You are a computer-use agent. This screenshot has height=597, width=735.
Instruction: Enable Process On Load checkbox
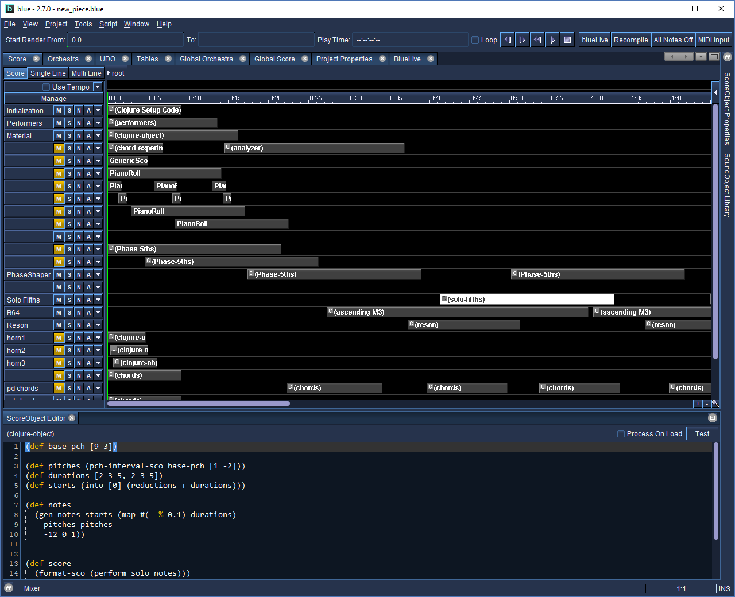(x=621, y=434)
